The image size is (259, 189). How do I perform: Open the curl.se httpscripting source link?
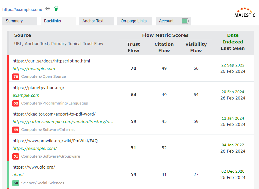click(x=51, y=61)
